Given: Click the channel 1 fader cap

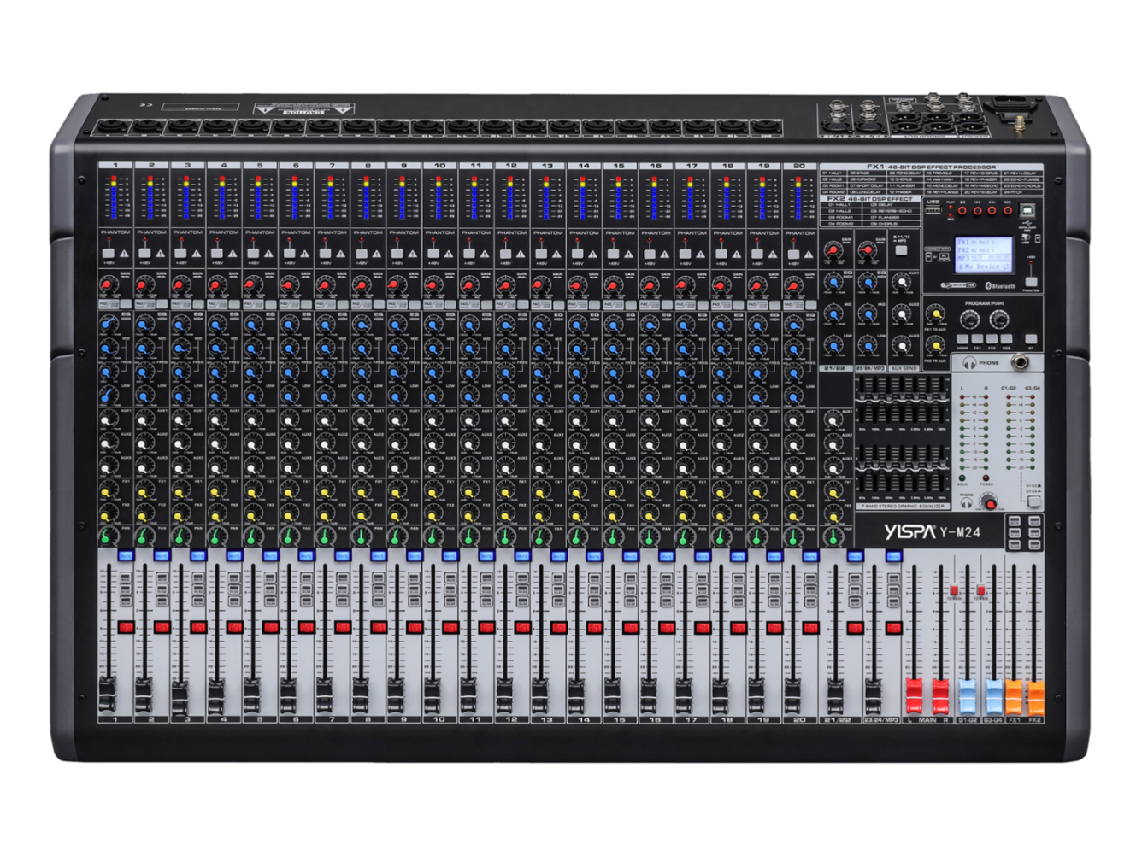Looking at the screenshot, I should (108, 695).
